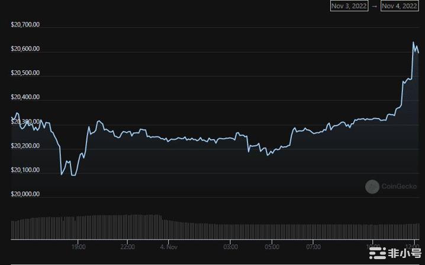Click the price line's highest peak above $20,600

tap(413, 42)
